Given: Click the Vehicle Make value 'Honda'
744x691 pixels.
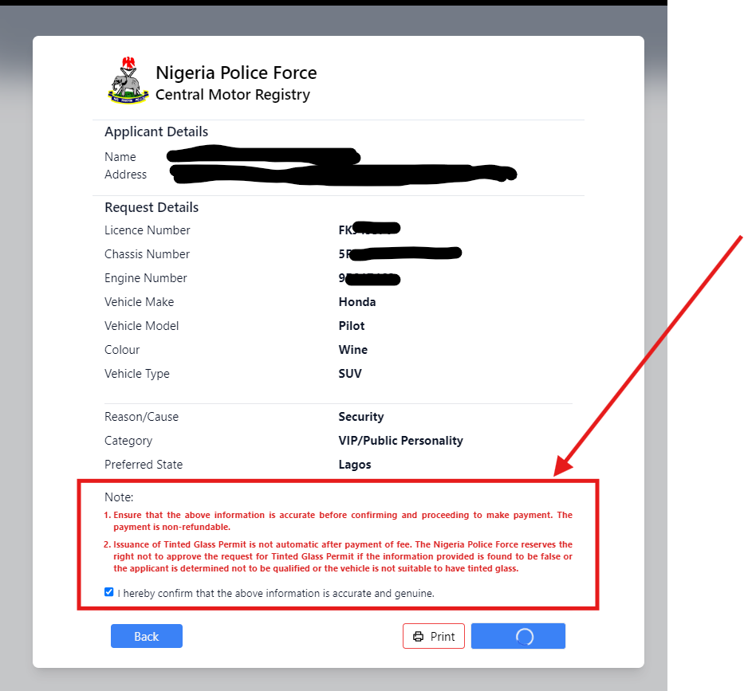Looking at the screenshot, I should pos(356,302).
